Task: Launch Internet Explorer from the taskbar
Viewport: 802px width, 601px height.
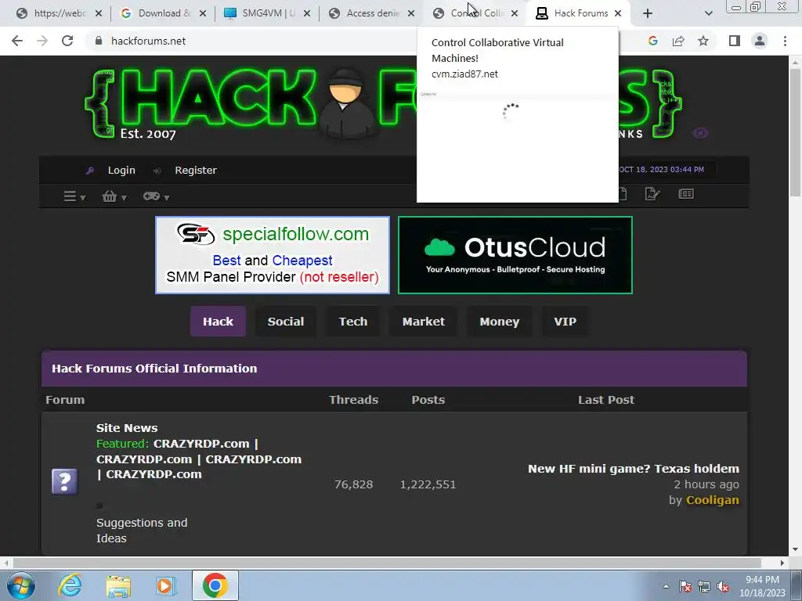Action: [70, 585]
